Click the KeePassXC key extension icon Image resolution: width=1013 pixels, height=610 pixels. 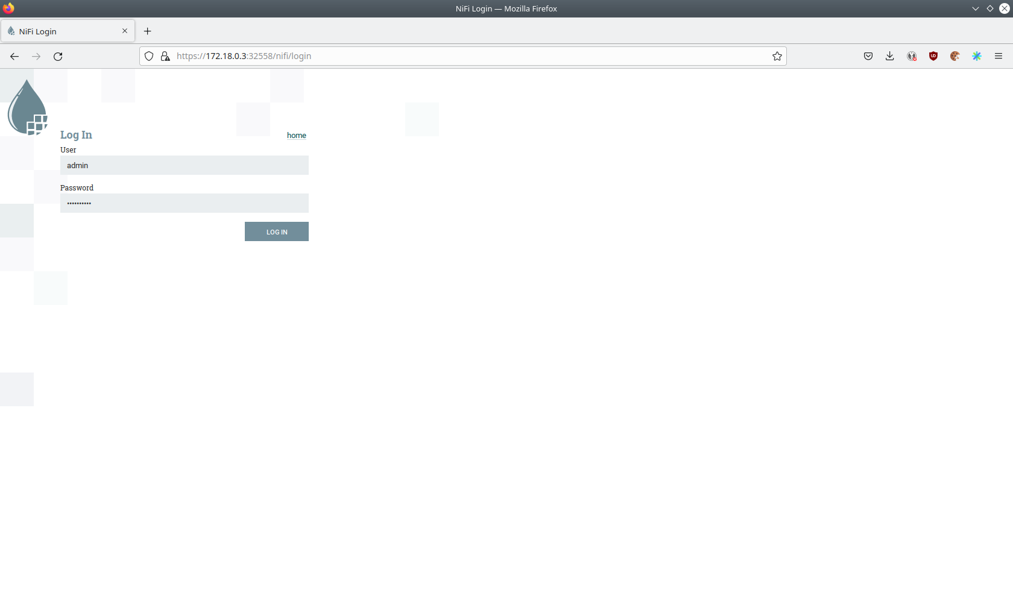pyautogui.click(x=911, y=56)
